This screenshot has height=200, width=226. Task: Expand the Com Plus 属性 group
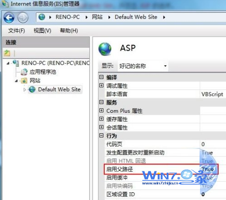point(101,111)
